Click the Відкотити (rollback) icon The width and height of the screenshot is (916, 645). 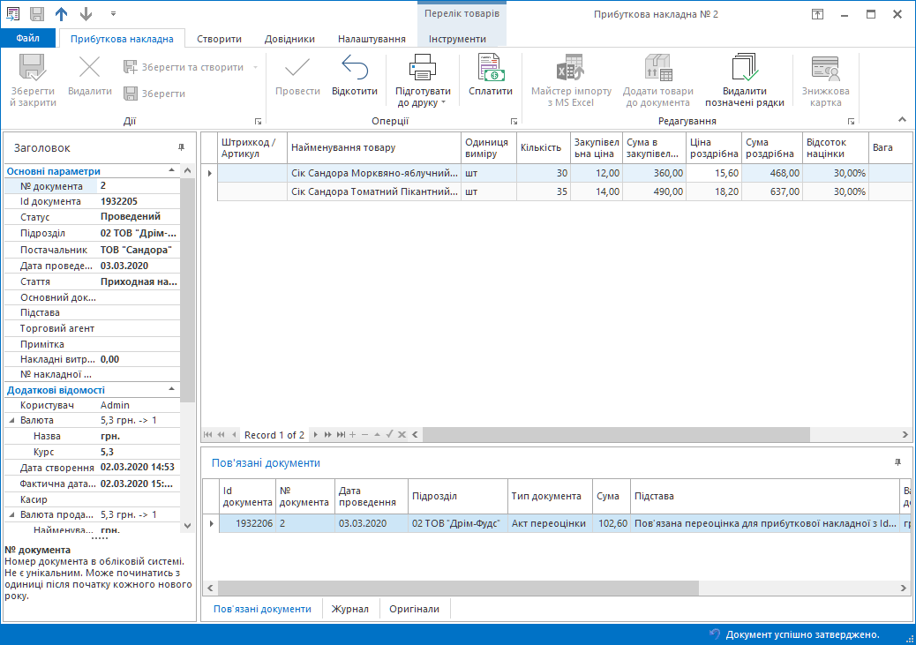point(355,69)
